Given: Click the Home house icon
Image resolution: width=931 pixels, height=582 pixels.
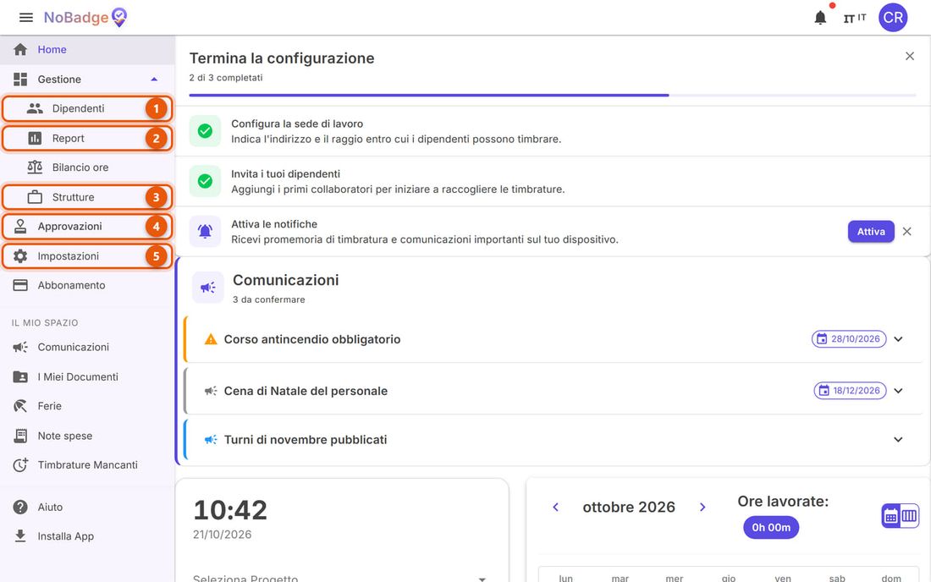Looking at the screenshot, I should 20,50.
